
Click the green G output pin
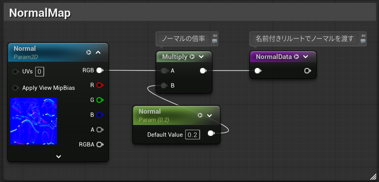click(100, 100)
